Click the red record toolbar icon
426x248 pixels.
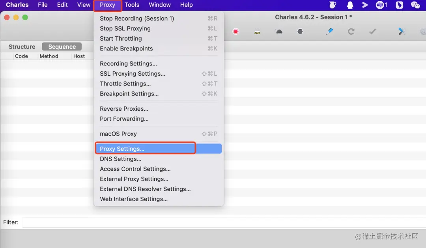pyautogui.click(x=236, y=32)
